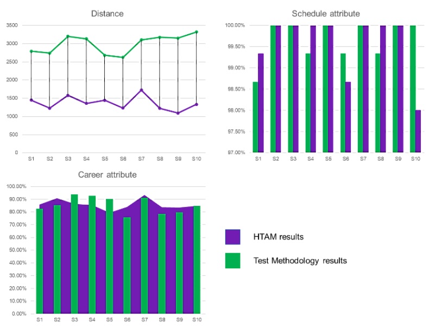Select purple S7 data point in Distance chart
The height and width of the screenshot is (334, 442).
[141, 90]
